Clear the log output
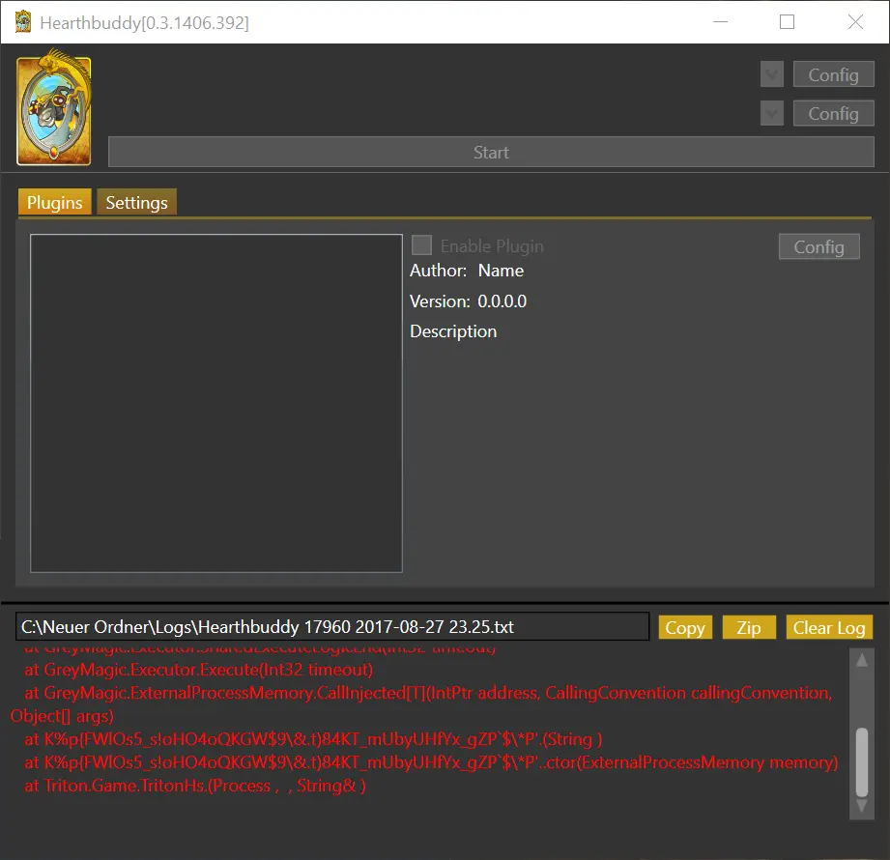890x860 pixels. click(x=829, y=627)
